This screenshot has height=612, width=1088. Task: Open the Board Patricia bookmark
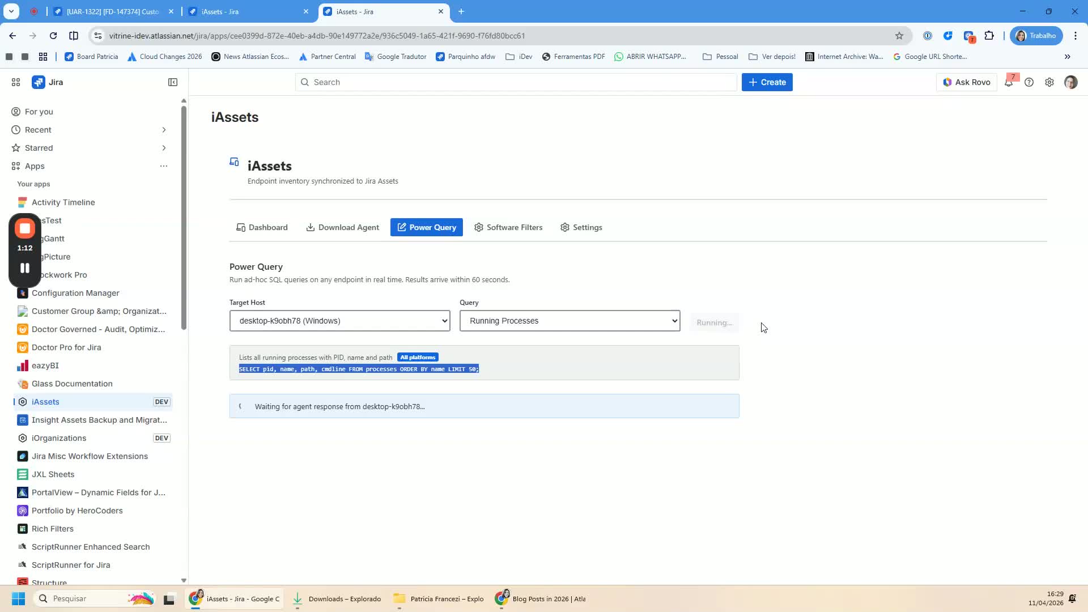coord(92,57)
